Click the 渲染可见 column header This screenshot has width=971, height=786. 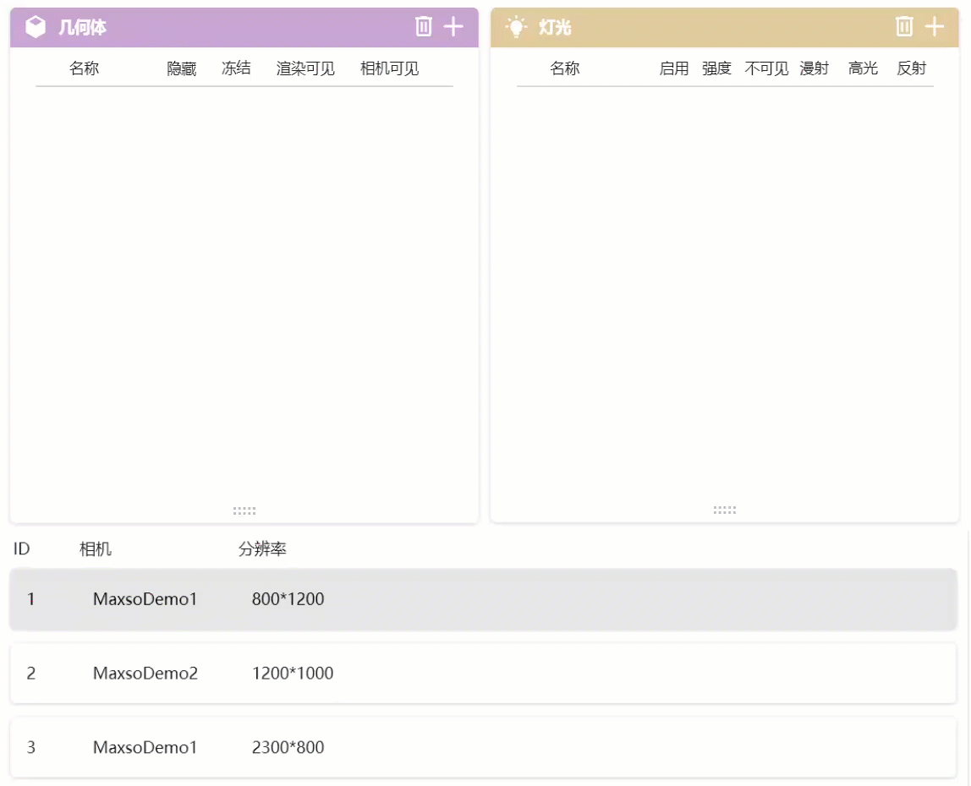click(x=305, y=68)
